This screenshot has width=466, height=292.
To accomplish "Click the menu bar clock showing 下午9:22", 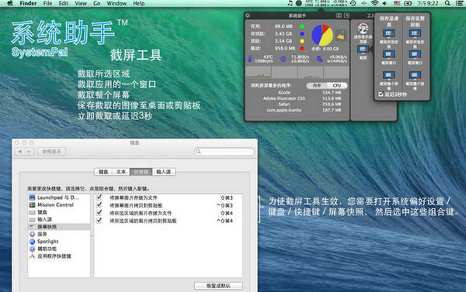I will click(427, 3).
